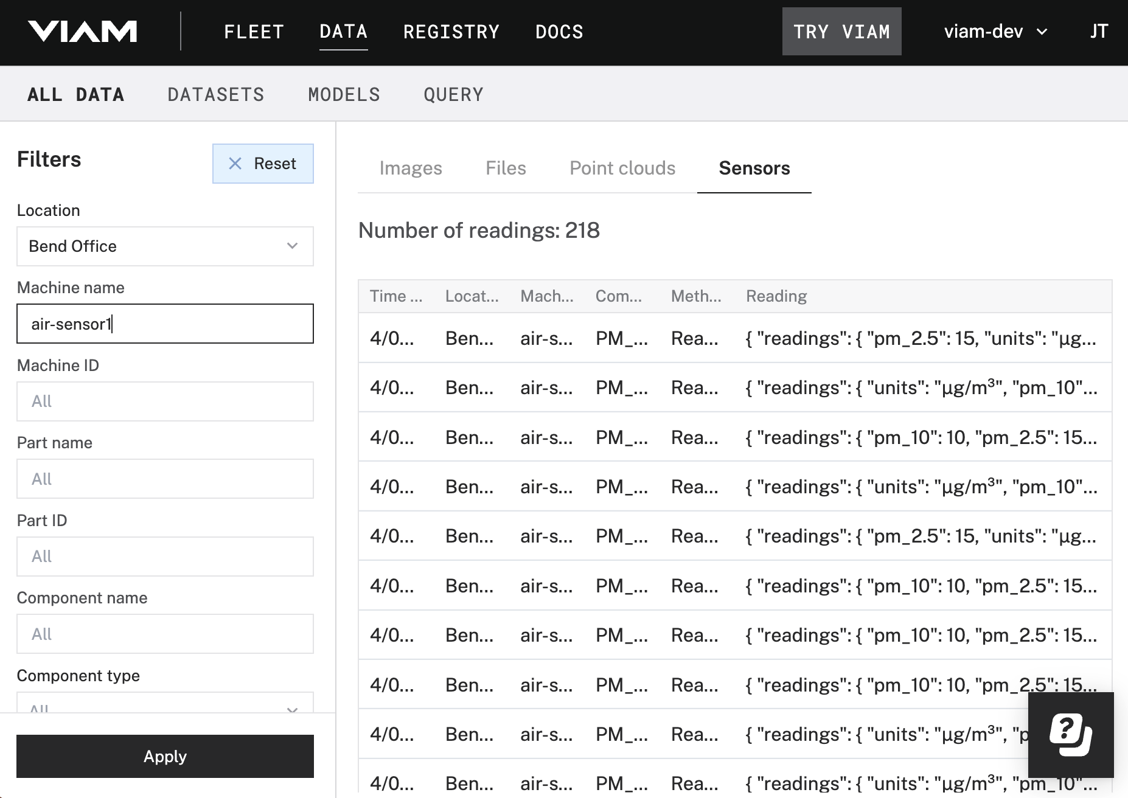Screen dimensions: 1128x798
Task: Go to the Datasets section
Action: click(216, 95)
